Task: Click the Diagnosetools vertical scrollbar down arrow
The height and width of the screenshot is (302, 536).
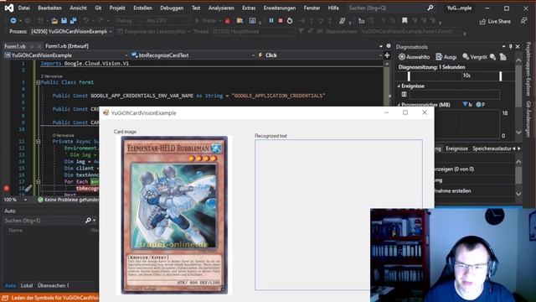Action: (x=518, y=133)
